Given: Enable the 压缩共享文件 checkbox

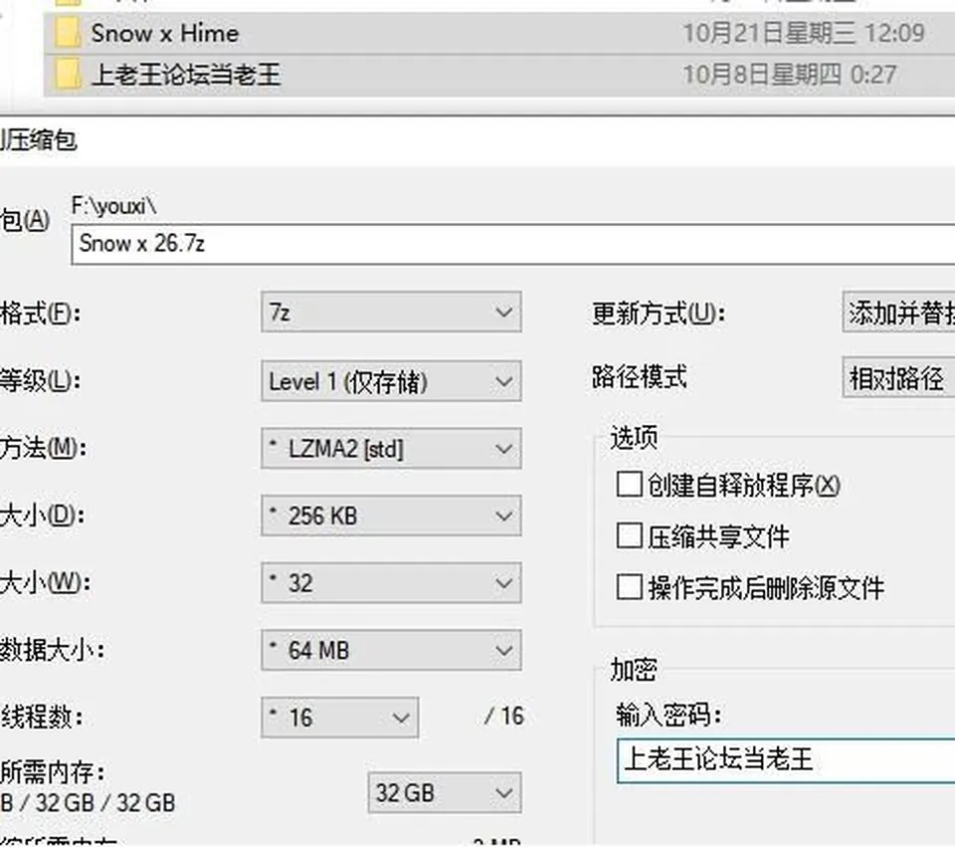Looking at the screenshot, I should 629,536.
